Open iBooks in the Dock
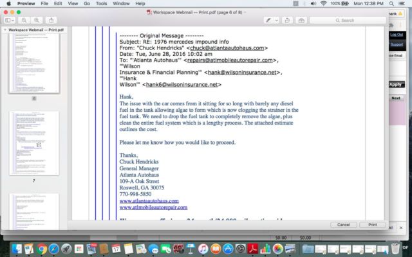Screen dimensions: 412x257 (x=216, y=249)
